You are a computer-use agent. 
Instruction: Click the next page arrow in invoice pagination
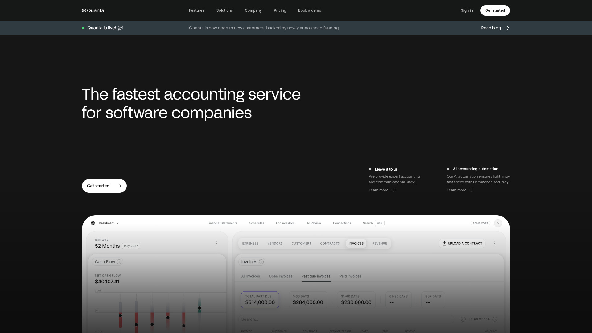pyautogui.click(x=495, y=319)
